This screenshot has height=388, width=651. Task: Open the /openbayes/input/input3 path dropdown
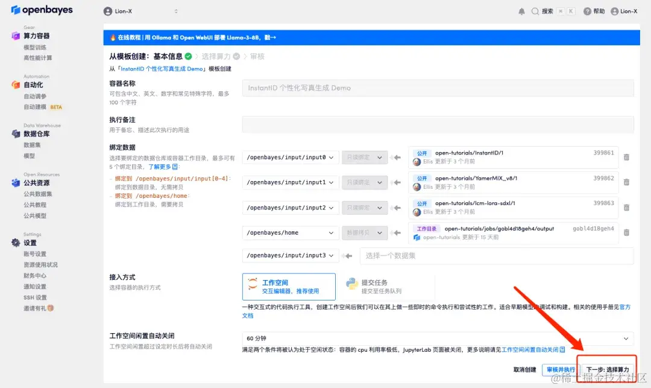click(x=290, y=255)
